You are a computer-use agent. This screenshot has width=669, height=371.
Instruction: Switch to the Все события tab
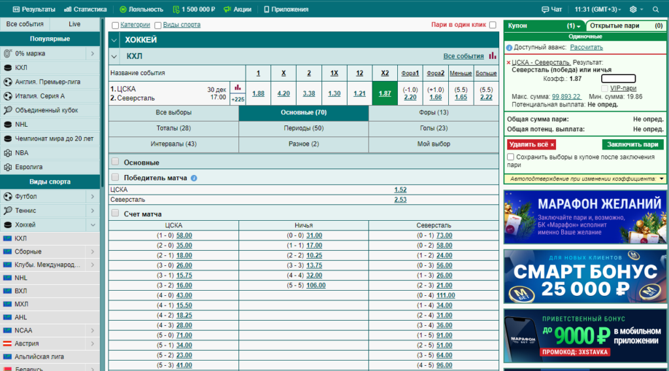click(x=25, y=24)
